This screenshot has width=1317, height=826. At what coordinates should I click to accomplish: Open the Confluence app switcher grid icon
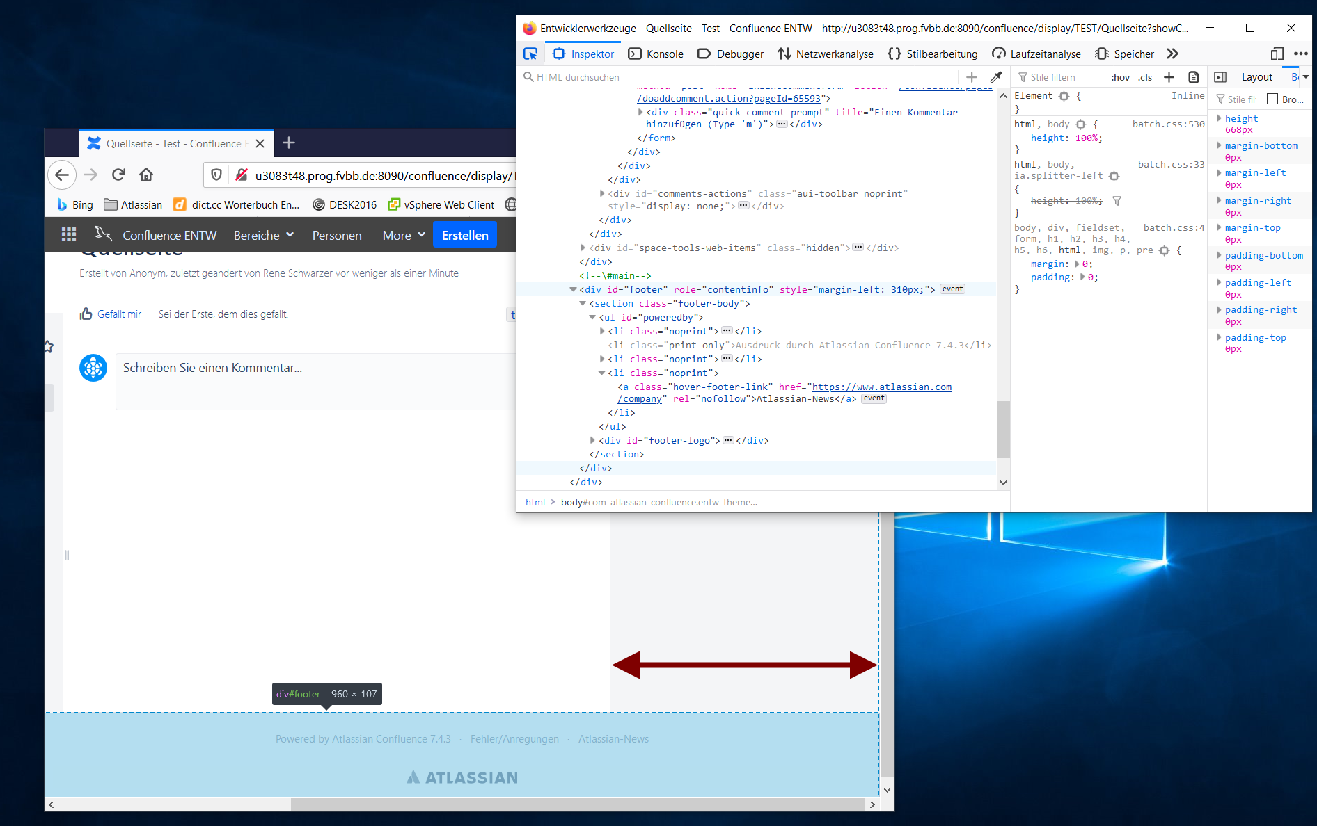pyautogui.click(x=69, y=235)
